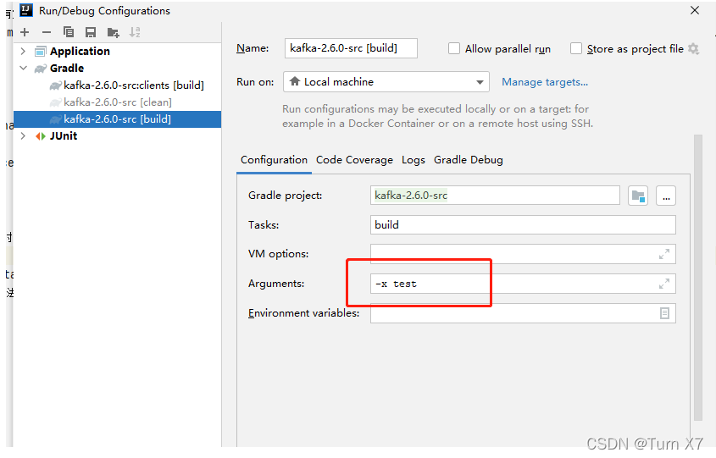Image resolution: width=716 pixels, height=458 pixels.
Task: Open the Logs tab
Action: (414, 160)
